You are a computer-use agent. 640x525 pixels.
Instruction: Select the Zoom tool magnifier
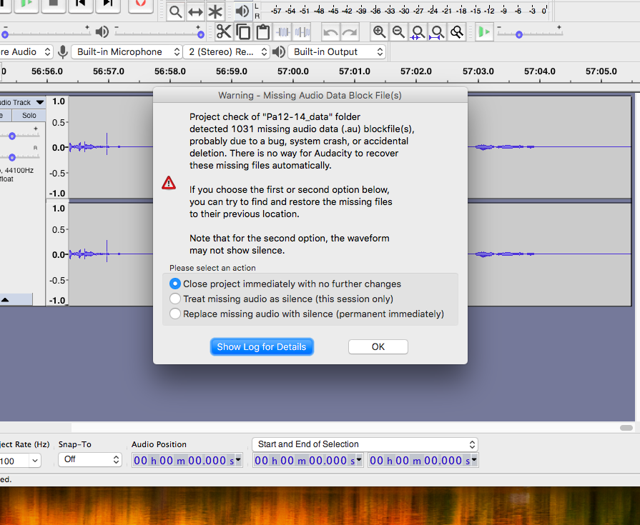pos(175,11)
